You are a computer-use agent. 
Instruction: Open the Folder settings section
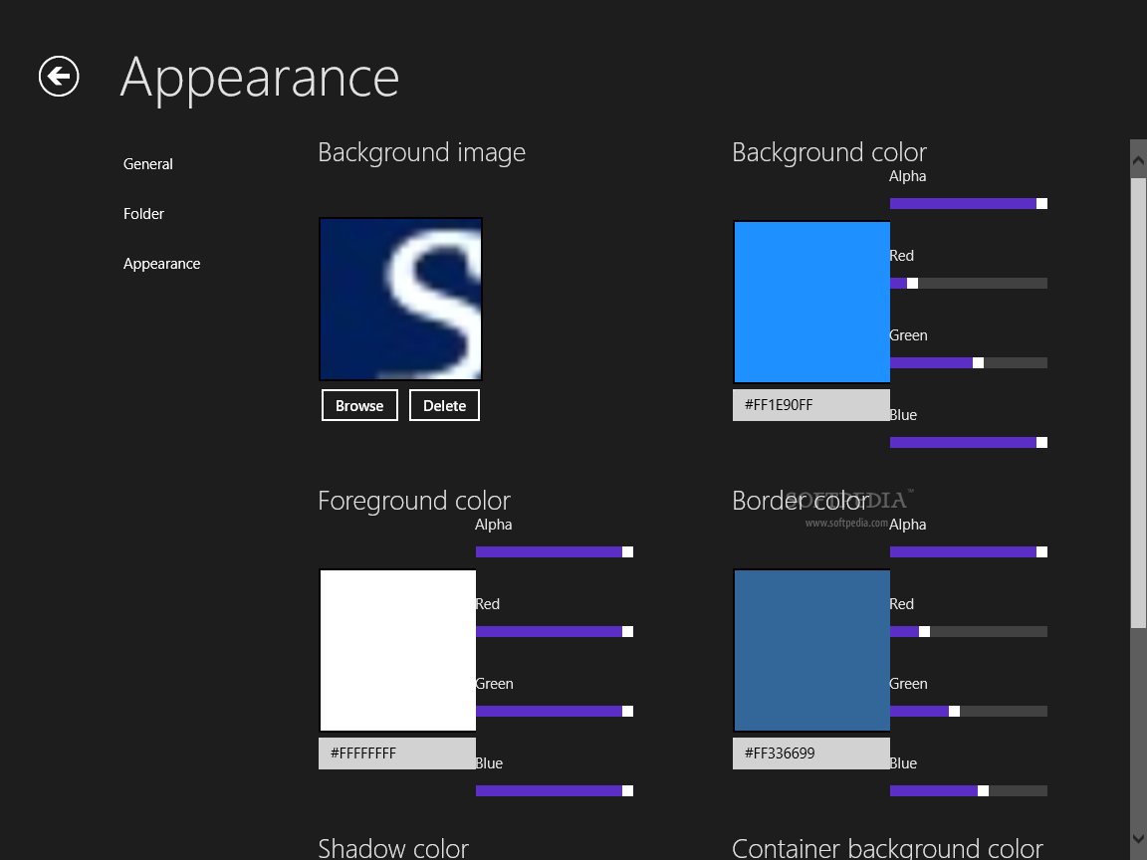tap(143, 214)
